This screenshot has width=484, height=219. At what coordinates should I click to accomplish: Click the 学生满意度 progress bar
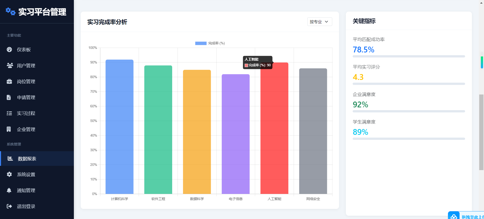click(x=409, y=139)
